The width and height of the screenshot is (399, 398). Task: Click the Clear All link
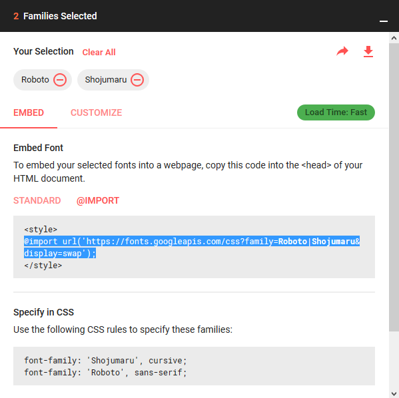pos(99,53)
